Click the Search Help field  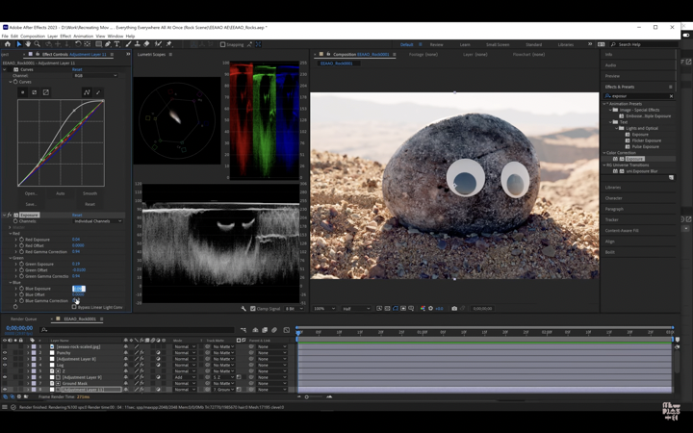[644, 44]
